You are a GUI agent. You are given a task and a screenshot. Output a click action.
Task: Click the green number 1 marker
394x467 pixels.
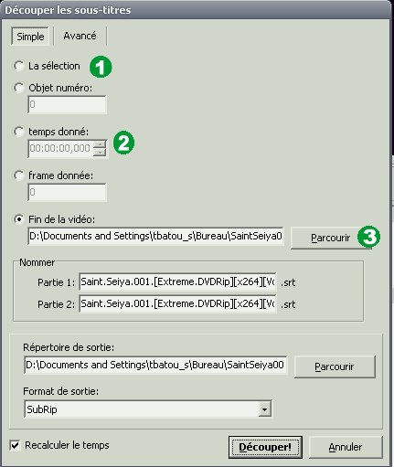coord(101,67)
